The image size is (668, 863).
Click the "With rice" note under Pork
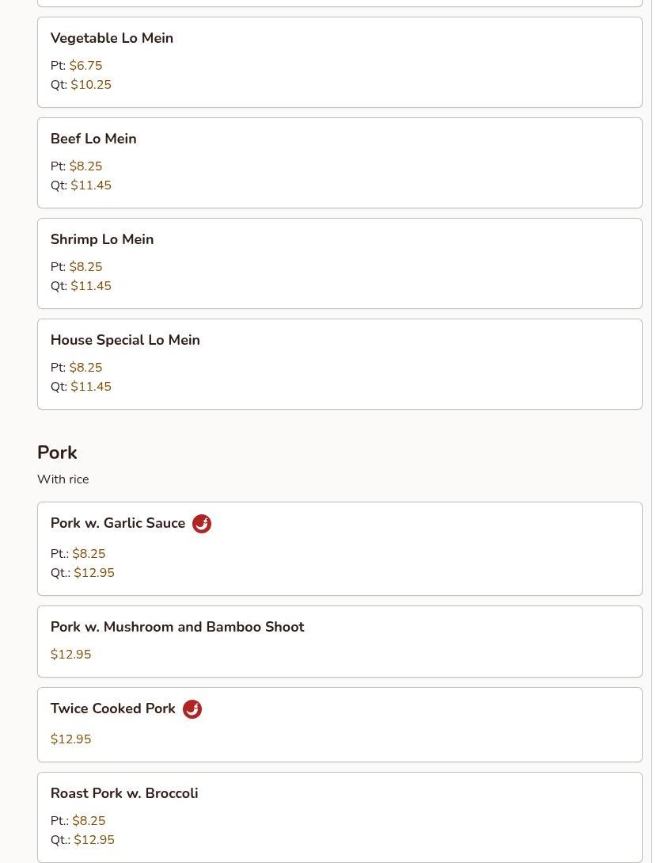63,479
